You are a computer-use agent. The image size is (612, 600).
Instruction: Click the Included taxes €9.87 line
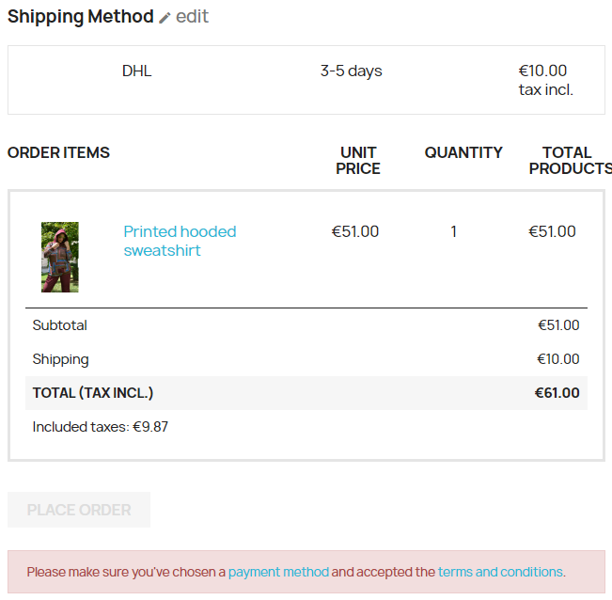click(101, 427)
